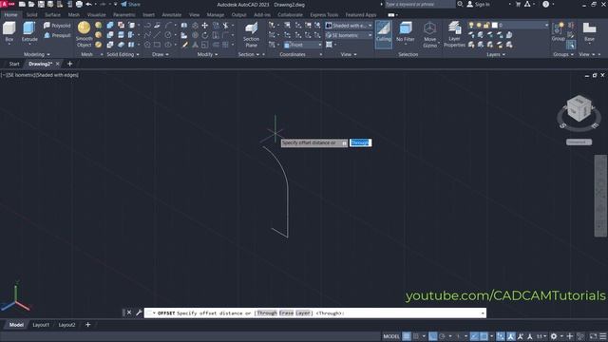Choose the Erase option in command line

(x=286, y=313)
